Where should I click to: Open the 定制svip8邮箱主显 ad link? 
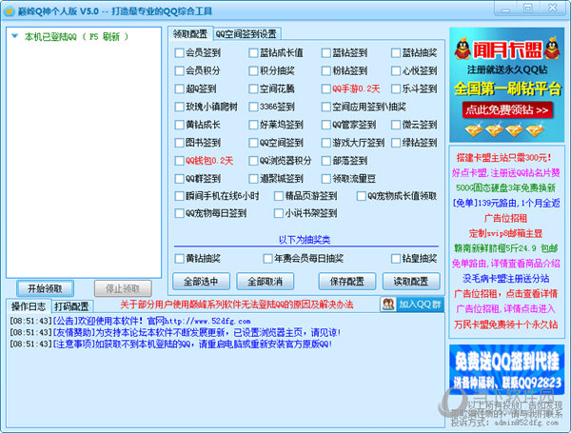click(x=506, y=233)
